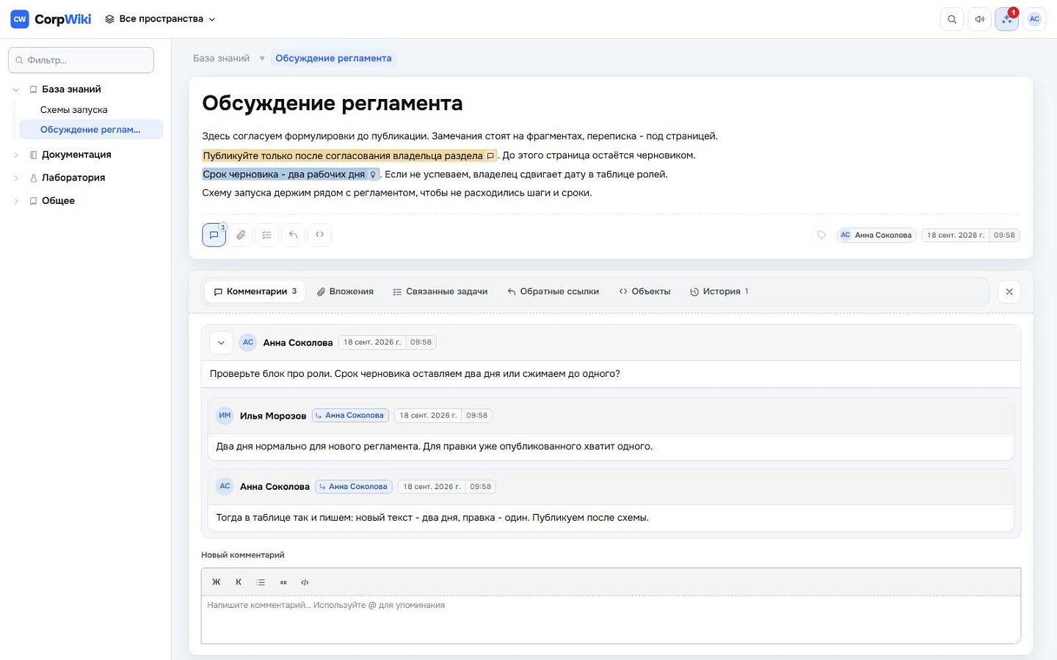Expand the Лаборатория tree node
This screenshot has width=1057, height=660.
click(16, 177)
